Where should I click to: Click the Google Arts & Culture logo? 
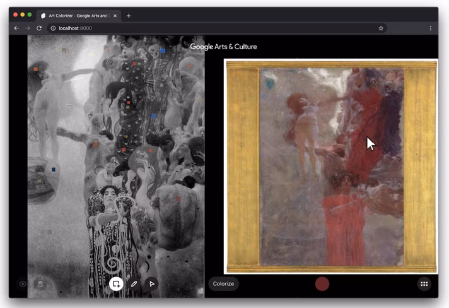[x=223, y=47]
